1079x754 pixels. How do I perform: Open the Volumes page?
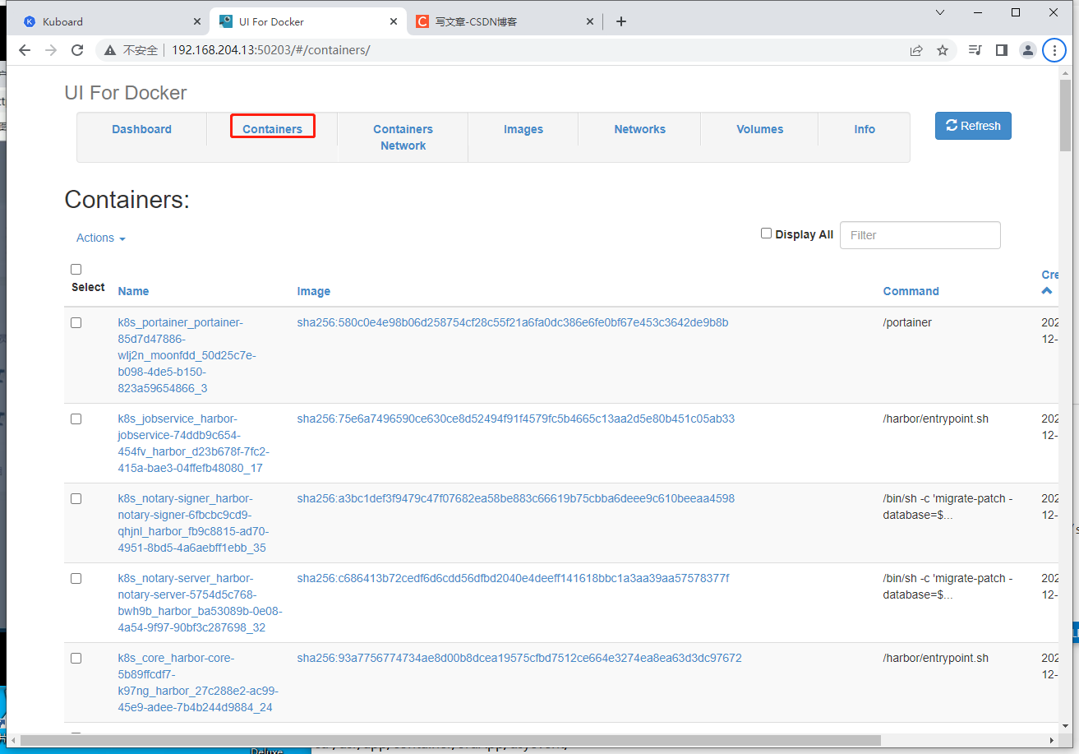click(x=759, y=129)
